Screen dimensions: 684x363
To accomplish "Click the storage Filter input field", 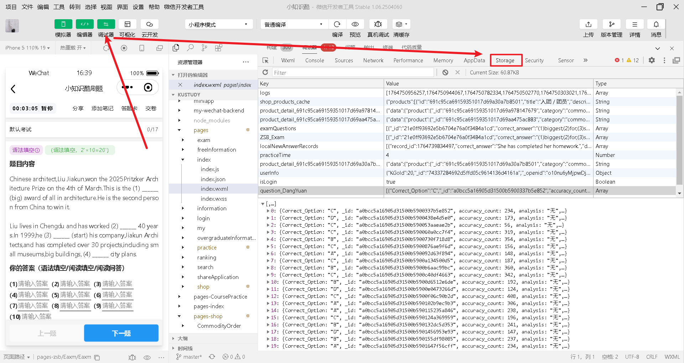I will coord(353,73).
